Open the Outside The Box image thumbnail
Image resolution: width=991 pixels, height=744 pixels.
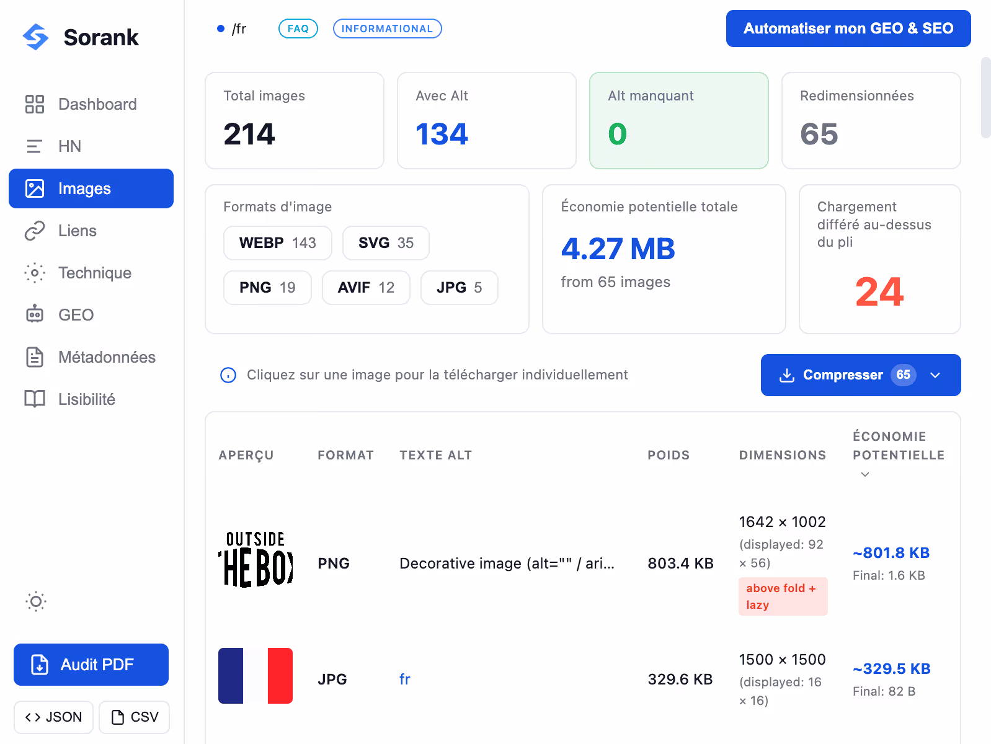256,559
